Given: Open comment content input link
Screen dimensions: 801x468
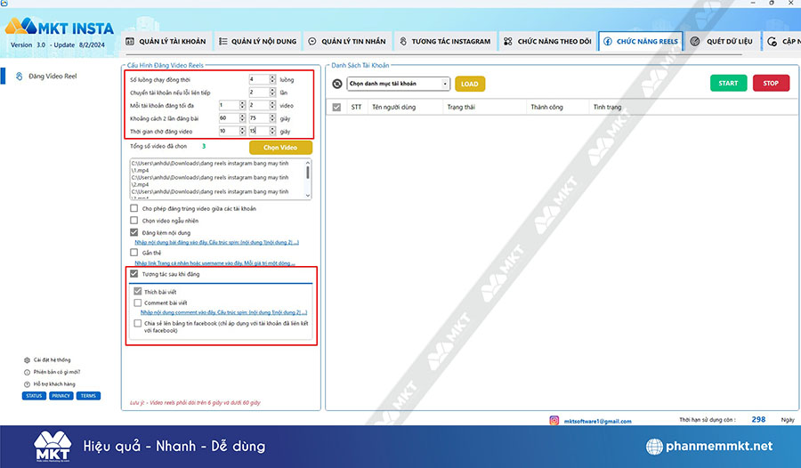Looking at the screenshot, I should [x=223, y=312].
